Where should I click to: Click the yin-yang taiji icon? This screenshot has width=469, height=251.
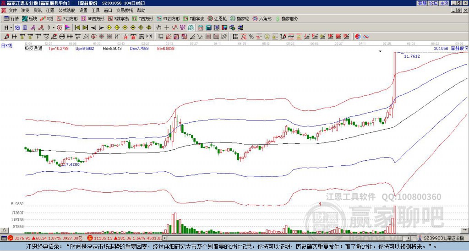click(358, 37)
